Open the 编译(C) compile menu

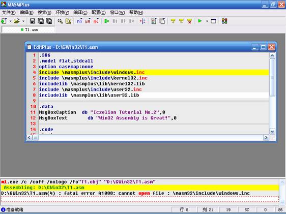click(x=80, y=12)
